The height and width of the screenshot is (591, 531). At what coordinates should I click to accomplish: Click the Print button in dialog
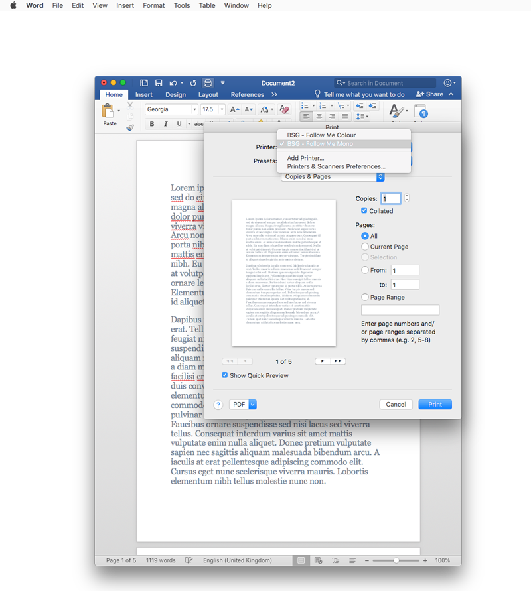435,405
